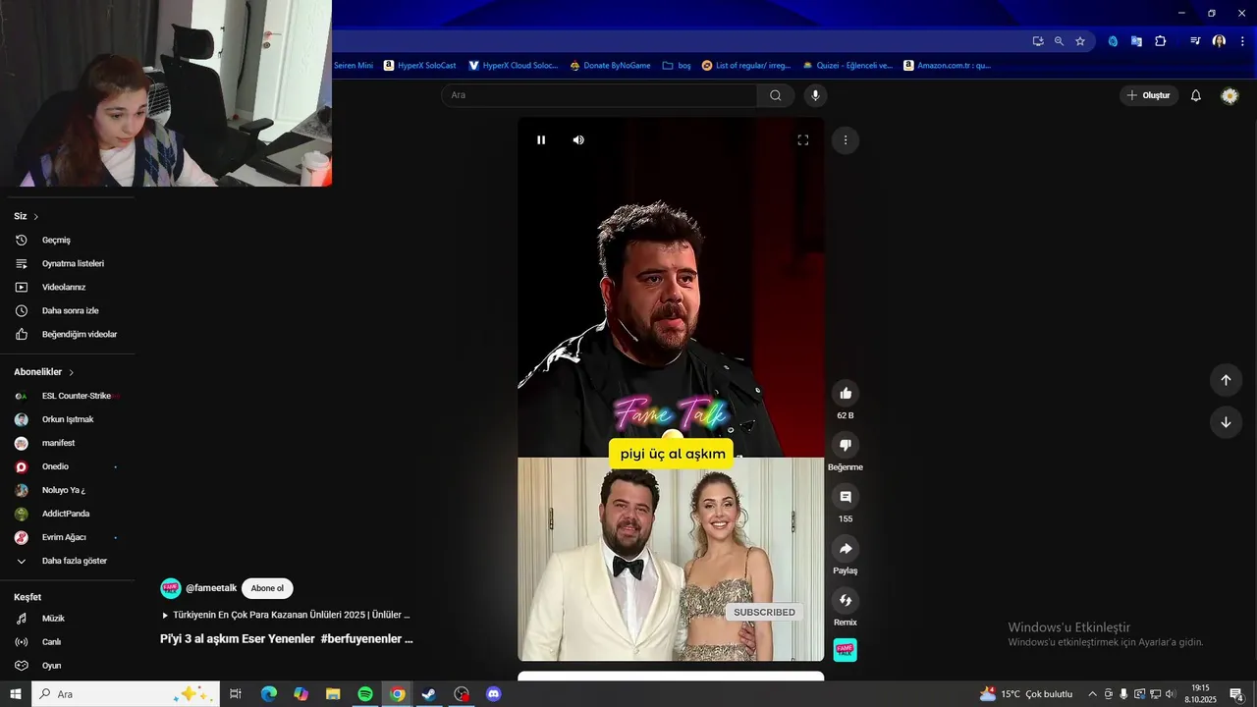This screenshot has height=707, width=1257.
Task: Go to the next Short
Action: (x=1226, y=422)
